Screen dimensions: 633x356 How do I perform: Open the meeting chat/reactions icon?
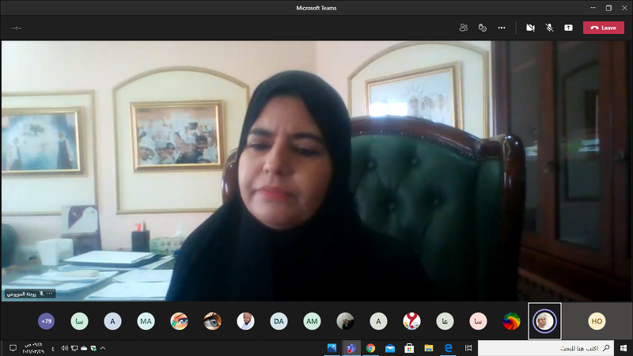pos(482,28)
